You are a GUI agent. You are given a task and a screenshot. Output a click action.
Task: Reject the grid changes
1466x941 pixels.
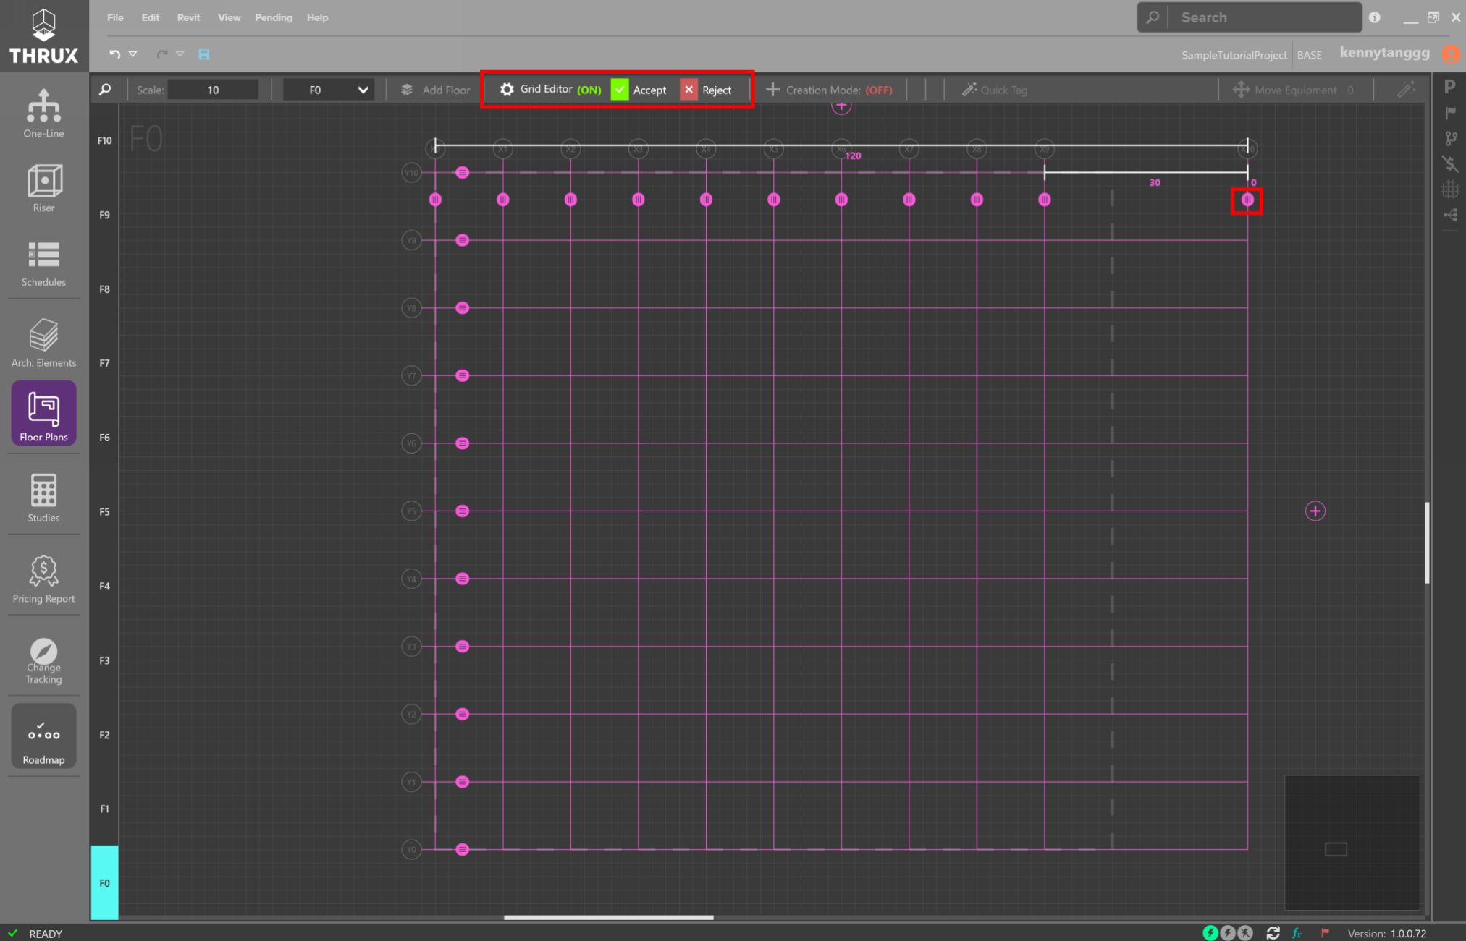[706, 90]
